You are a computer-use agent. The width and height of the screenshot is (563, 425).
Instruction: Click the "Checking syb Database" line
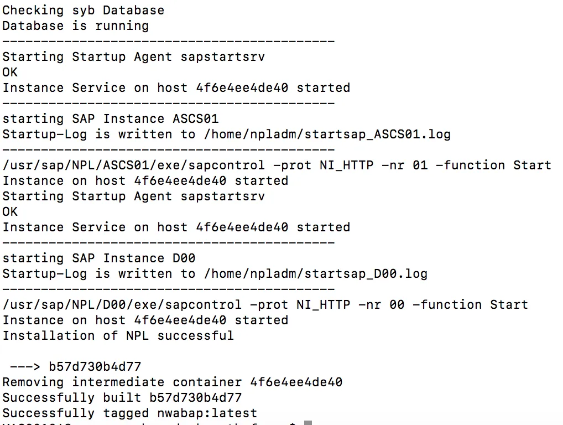point(83,10)
